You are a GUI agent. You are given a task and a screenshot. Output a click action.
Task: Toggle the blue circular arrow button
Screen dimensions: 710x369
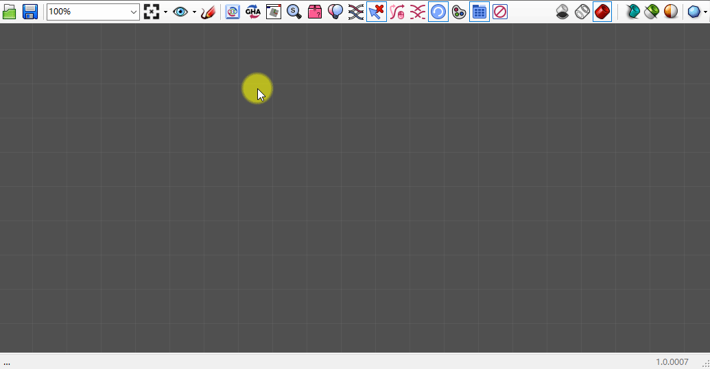point(438,12)
